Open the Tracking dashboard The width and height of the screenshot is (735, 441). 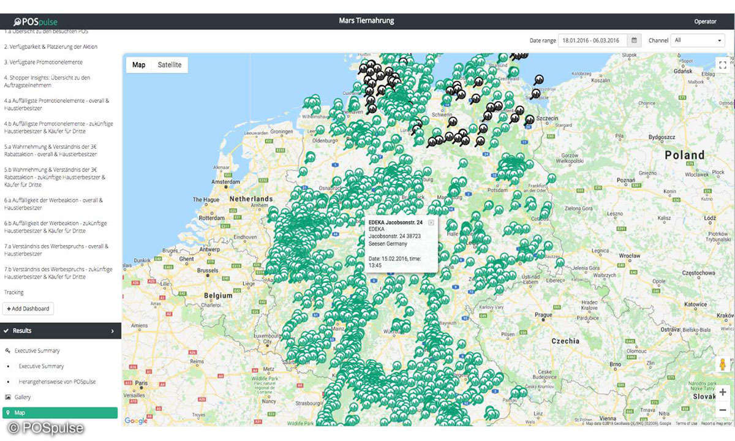pos(14,293)
